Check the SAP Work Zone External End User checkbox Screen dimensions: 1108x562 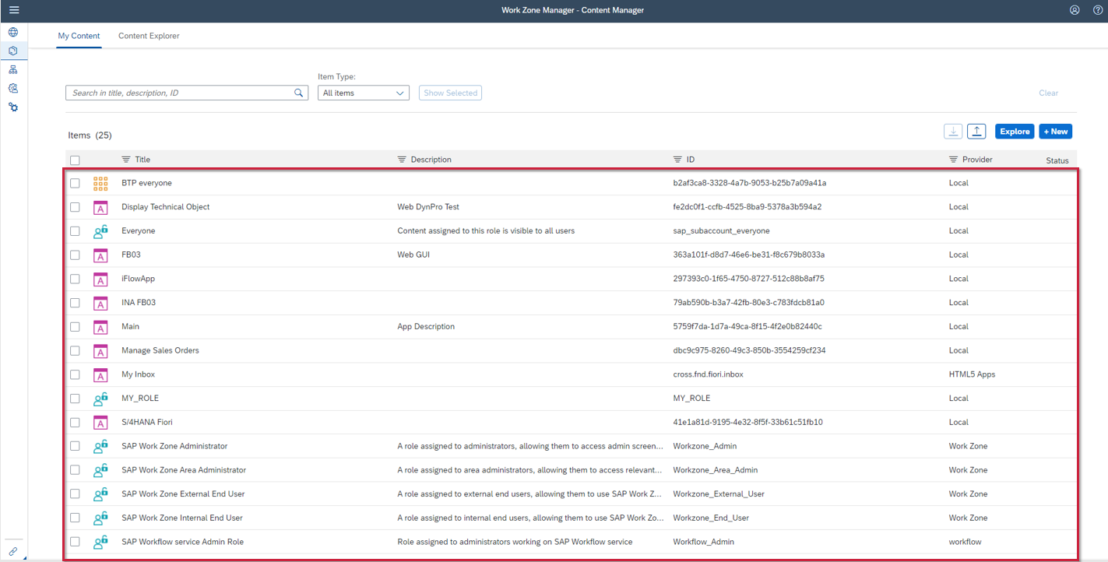pyautogui.click(x=75, y=494)
